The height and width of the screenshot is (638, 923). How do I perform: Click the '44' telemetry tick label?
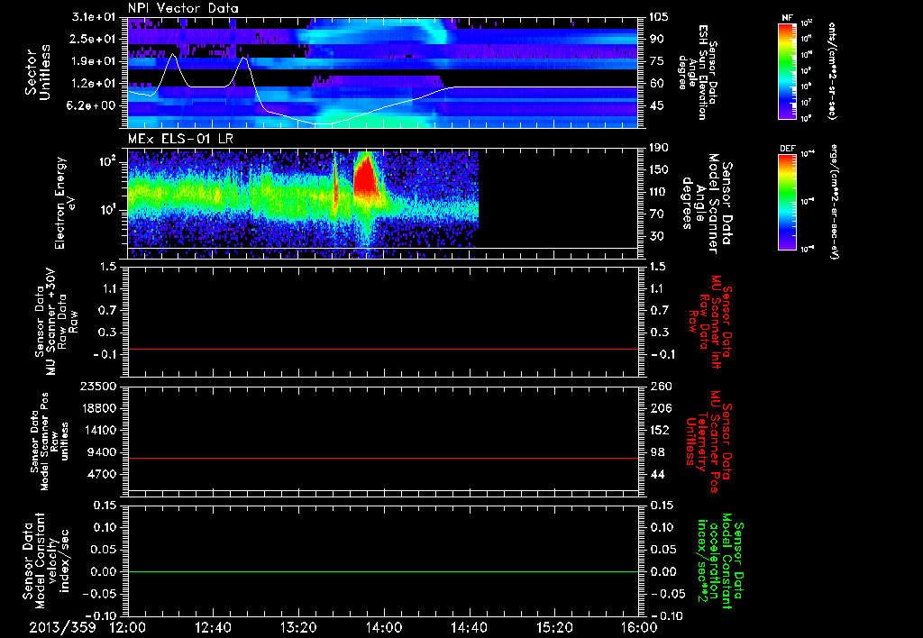click(657, 474)
